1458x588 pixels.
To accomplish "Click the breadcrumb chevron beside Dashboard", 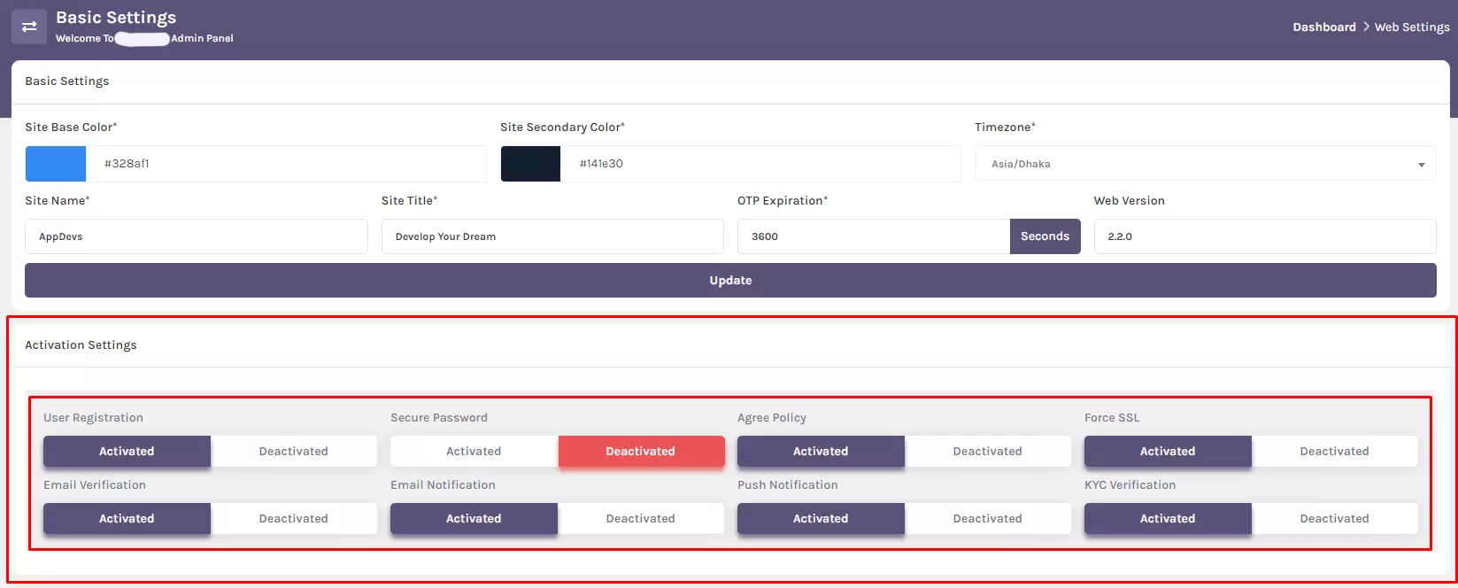I will tap(1366, 27).
